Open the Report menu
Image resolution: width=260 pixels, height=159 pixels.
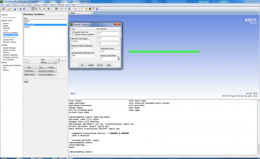(x=53, y=5)
